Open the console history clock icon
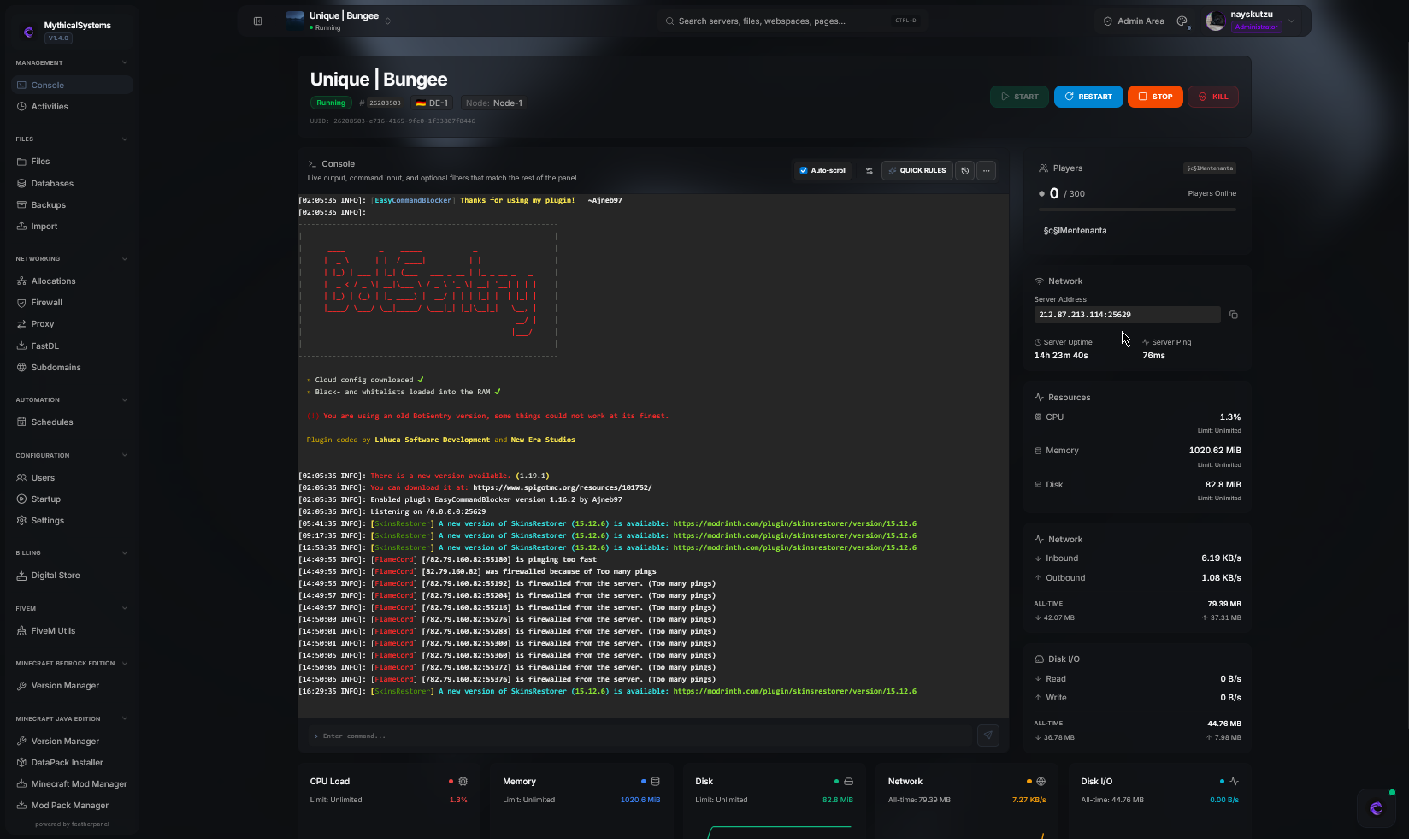 [964, 171]
